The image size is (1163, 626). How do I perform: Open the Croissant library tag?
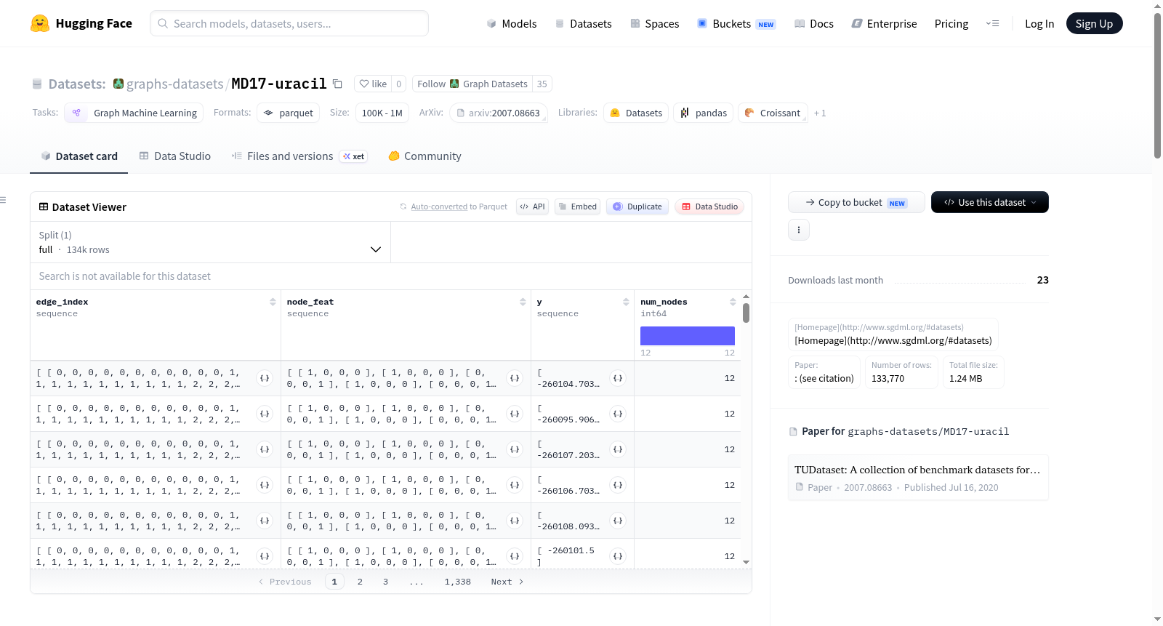773,113
